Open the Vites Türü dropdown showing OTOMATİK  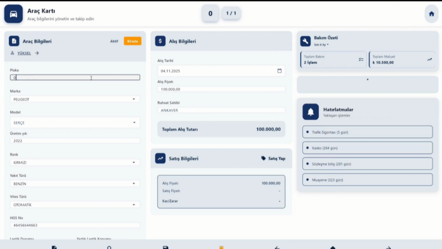(x=75, y=205)
